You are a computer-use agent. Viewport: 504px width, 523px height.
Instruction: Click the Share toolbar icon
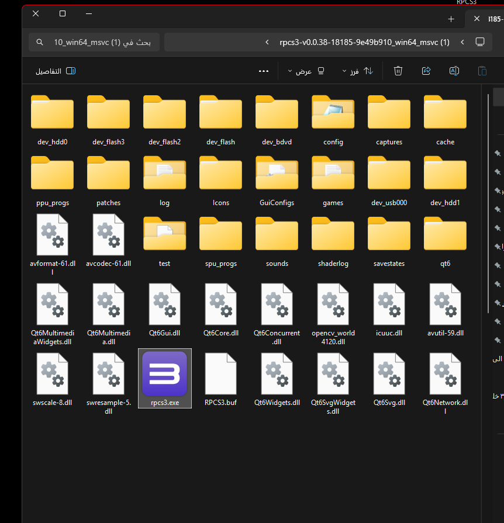[426, 71]
